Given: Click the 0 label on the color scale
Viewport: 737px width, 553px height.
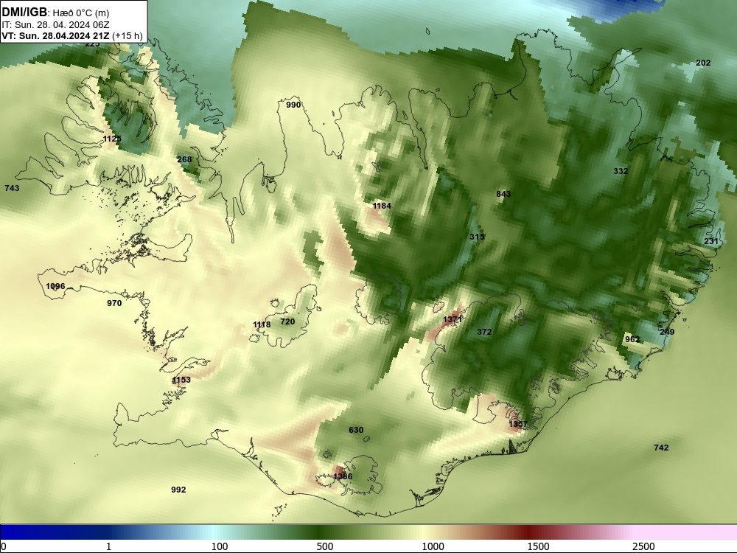Looking at the screenshot, I should 4,546.
